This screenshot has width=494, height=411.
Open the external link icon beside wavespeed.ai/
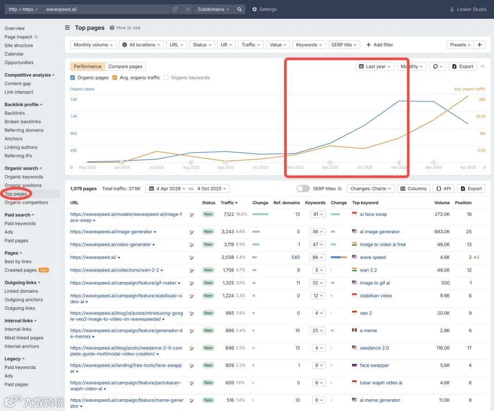pos(175,10)
